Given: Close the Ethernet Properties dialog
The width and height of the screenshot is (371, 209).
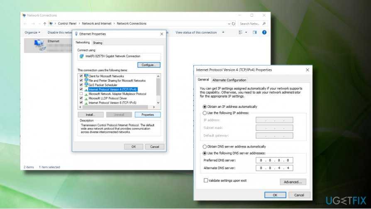Looking at the screenshot, I should pos(161,34).
